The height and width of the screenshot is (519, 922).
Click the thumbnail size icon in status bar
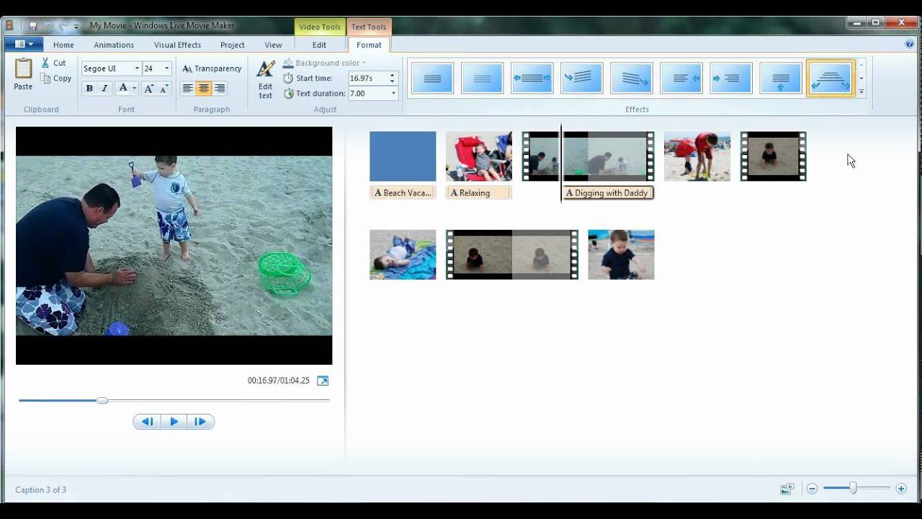coord(787,489)
